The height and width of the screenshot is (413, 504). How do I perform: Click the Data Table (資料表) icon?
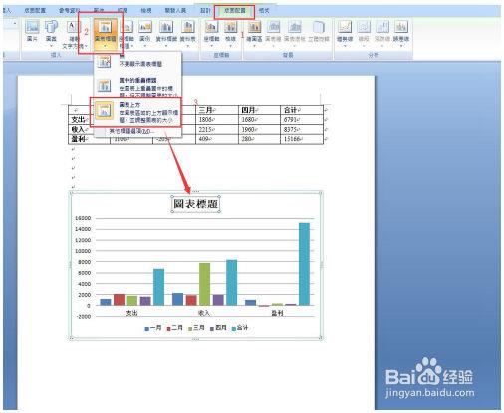pyautogui.click(x=188, y=32)
